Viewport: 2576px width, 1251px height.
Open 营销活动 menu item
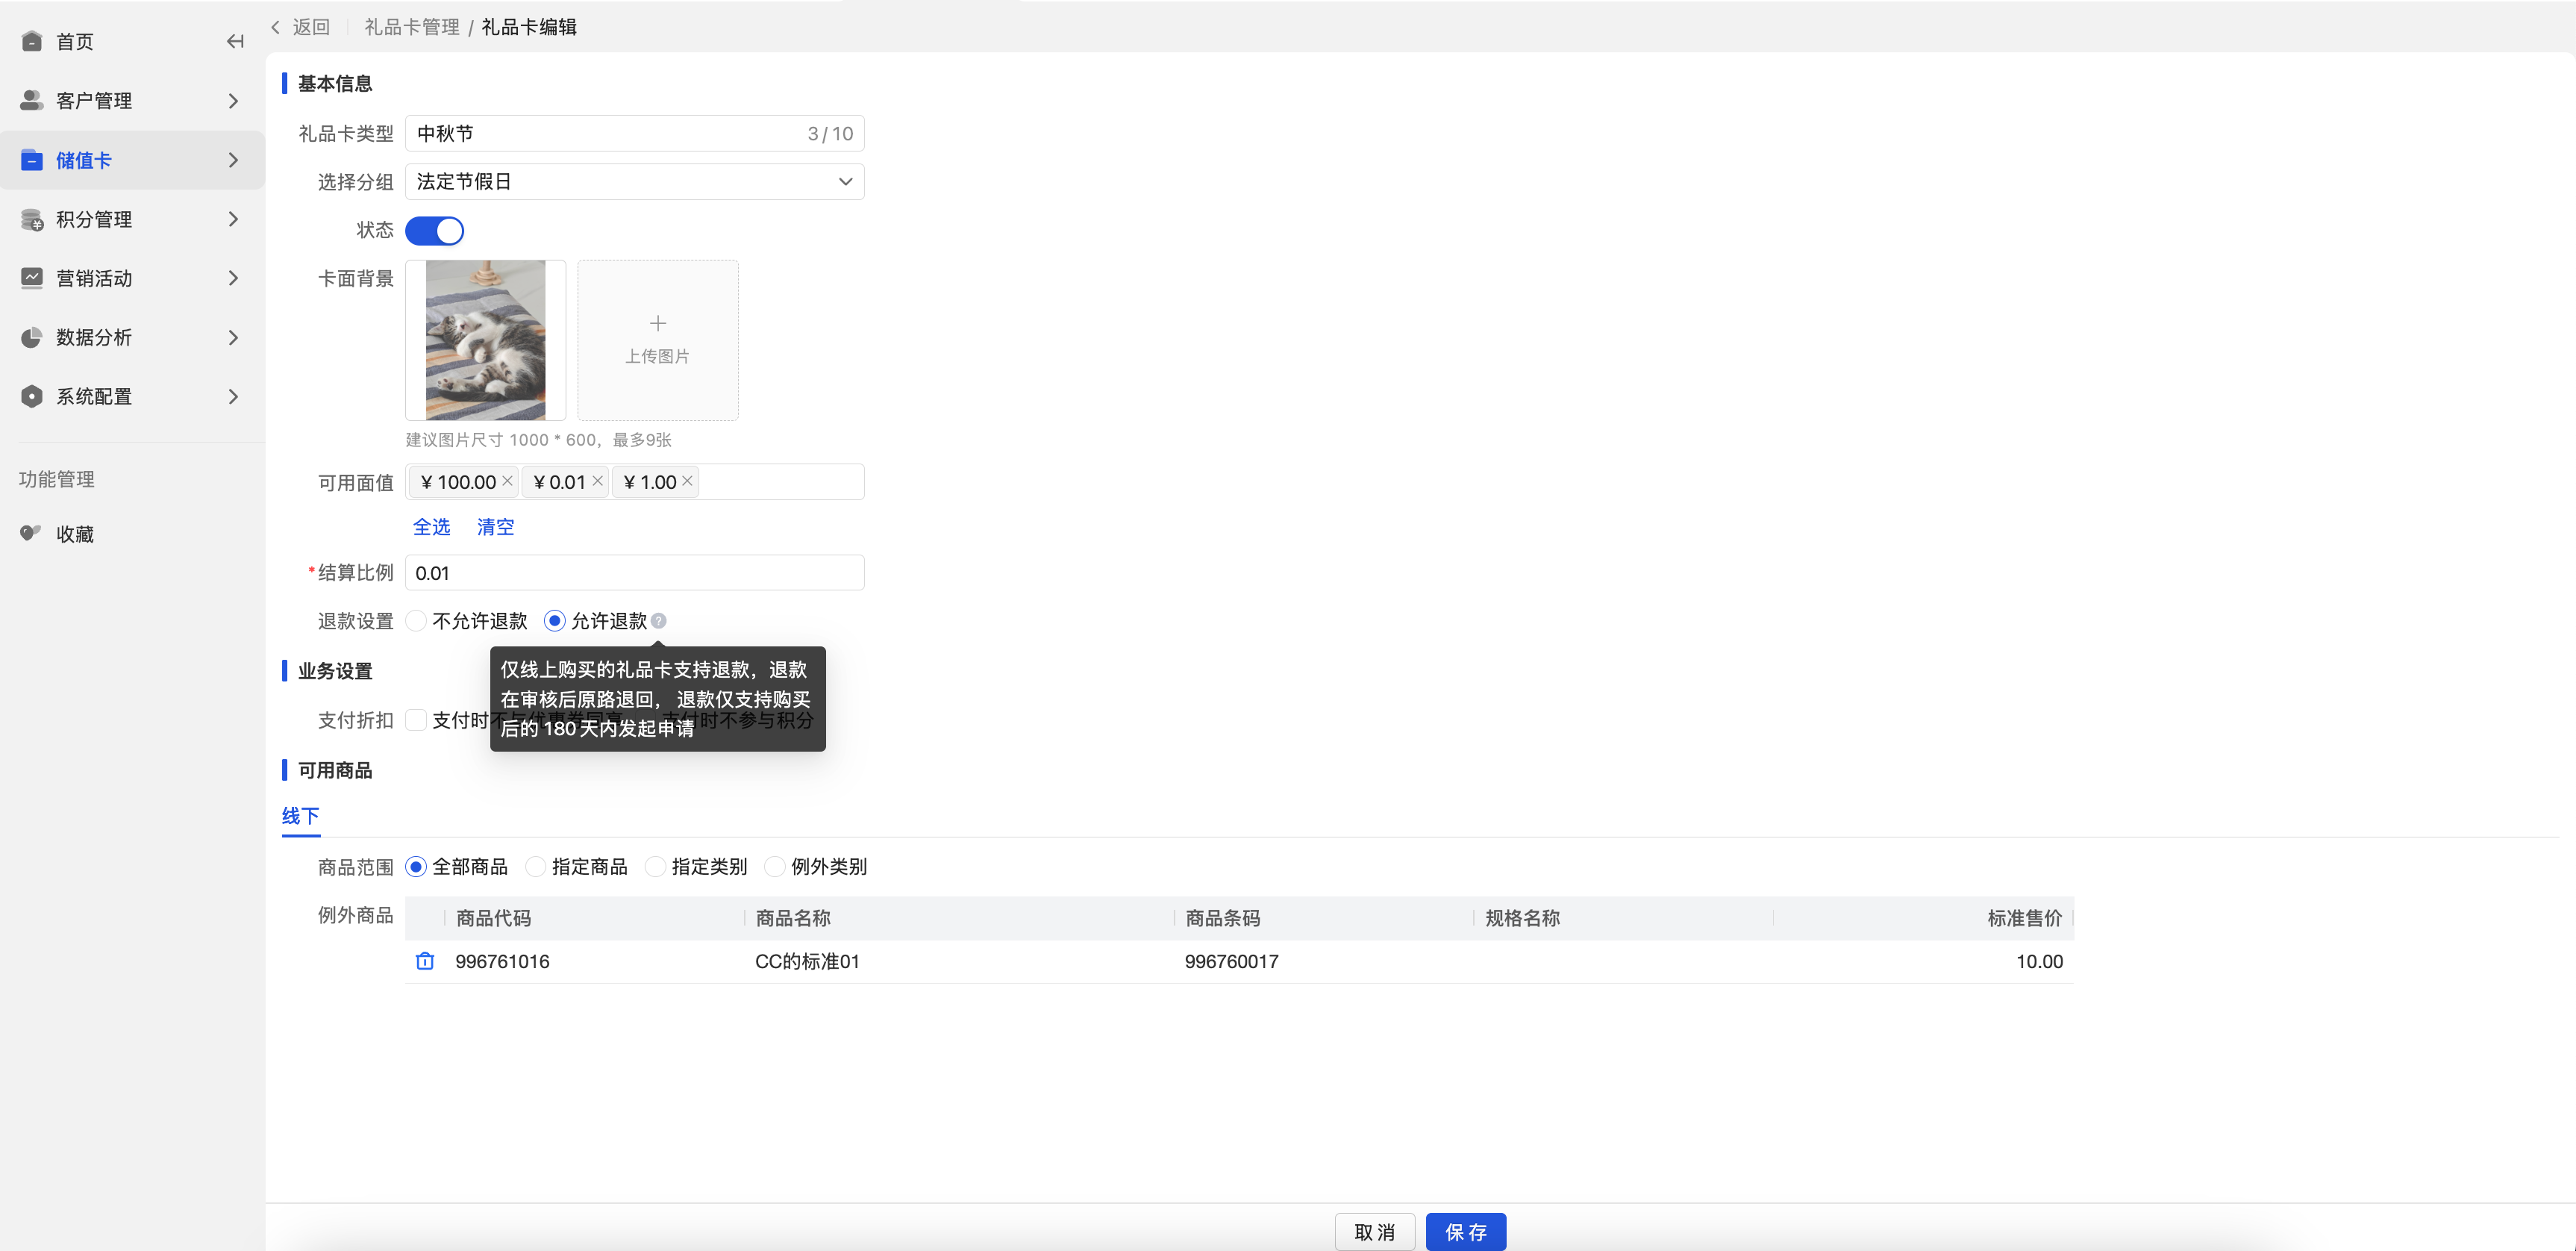click(94, 278)
